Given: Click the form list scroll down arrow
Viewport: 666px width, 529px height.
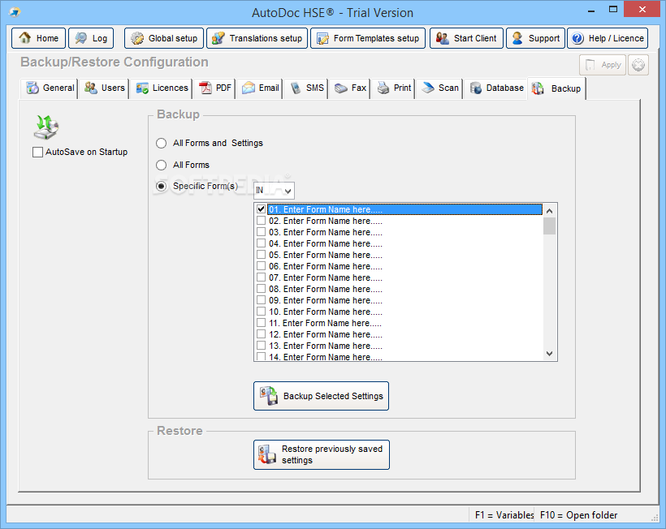Looking at the screenshot, I should click(549, 354).
